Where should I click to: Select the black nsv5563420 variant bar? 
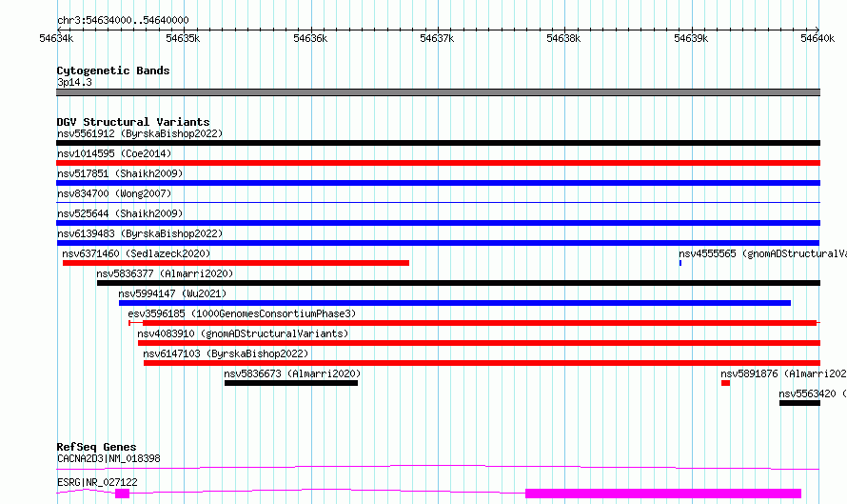(x=799, y=403)
